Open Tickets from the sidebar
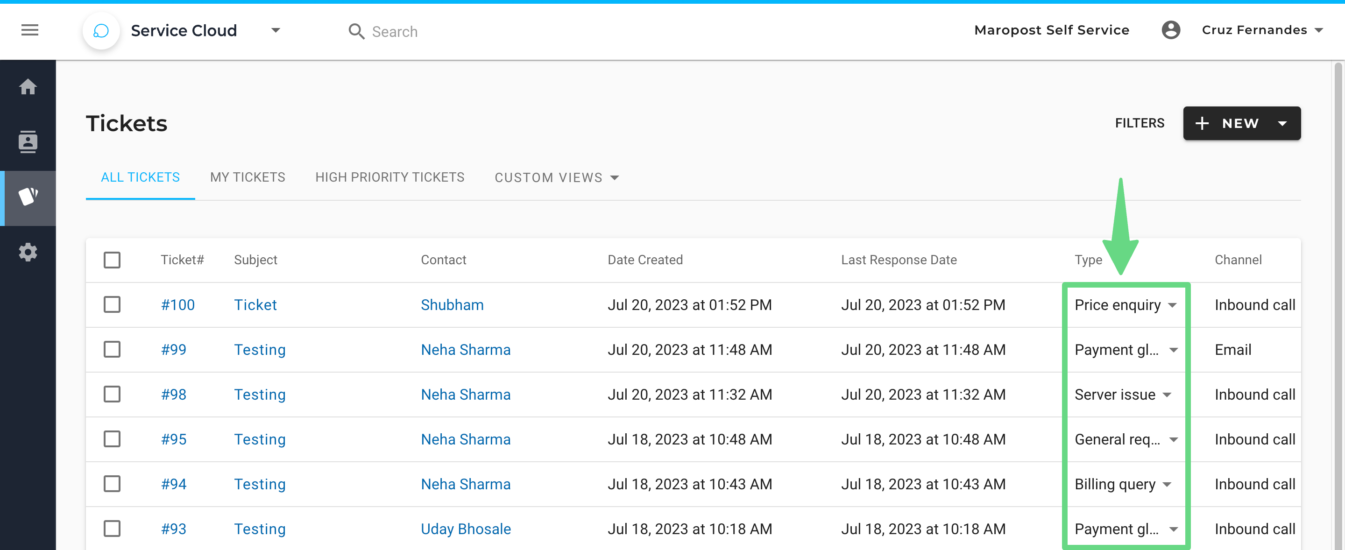 (28, 197)
